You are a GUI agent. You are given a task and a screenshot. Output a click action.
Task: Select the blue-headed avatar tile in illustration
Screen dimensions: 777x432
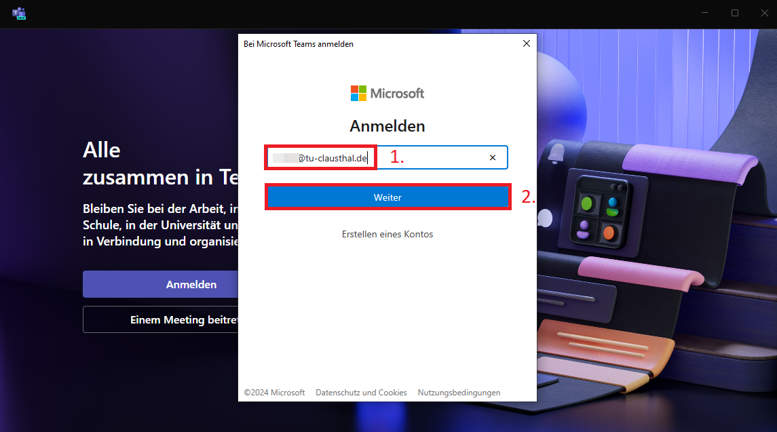click(614, 205)
